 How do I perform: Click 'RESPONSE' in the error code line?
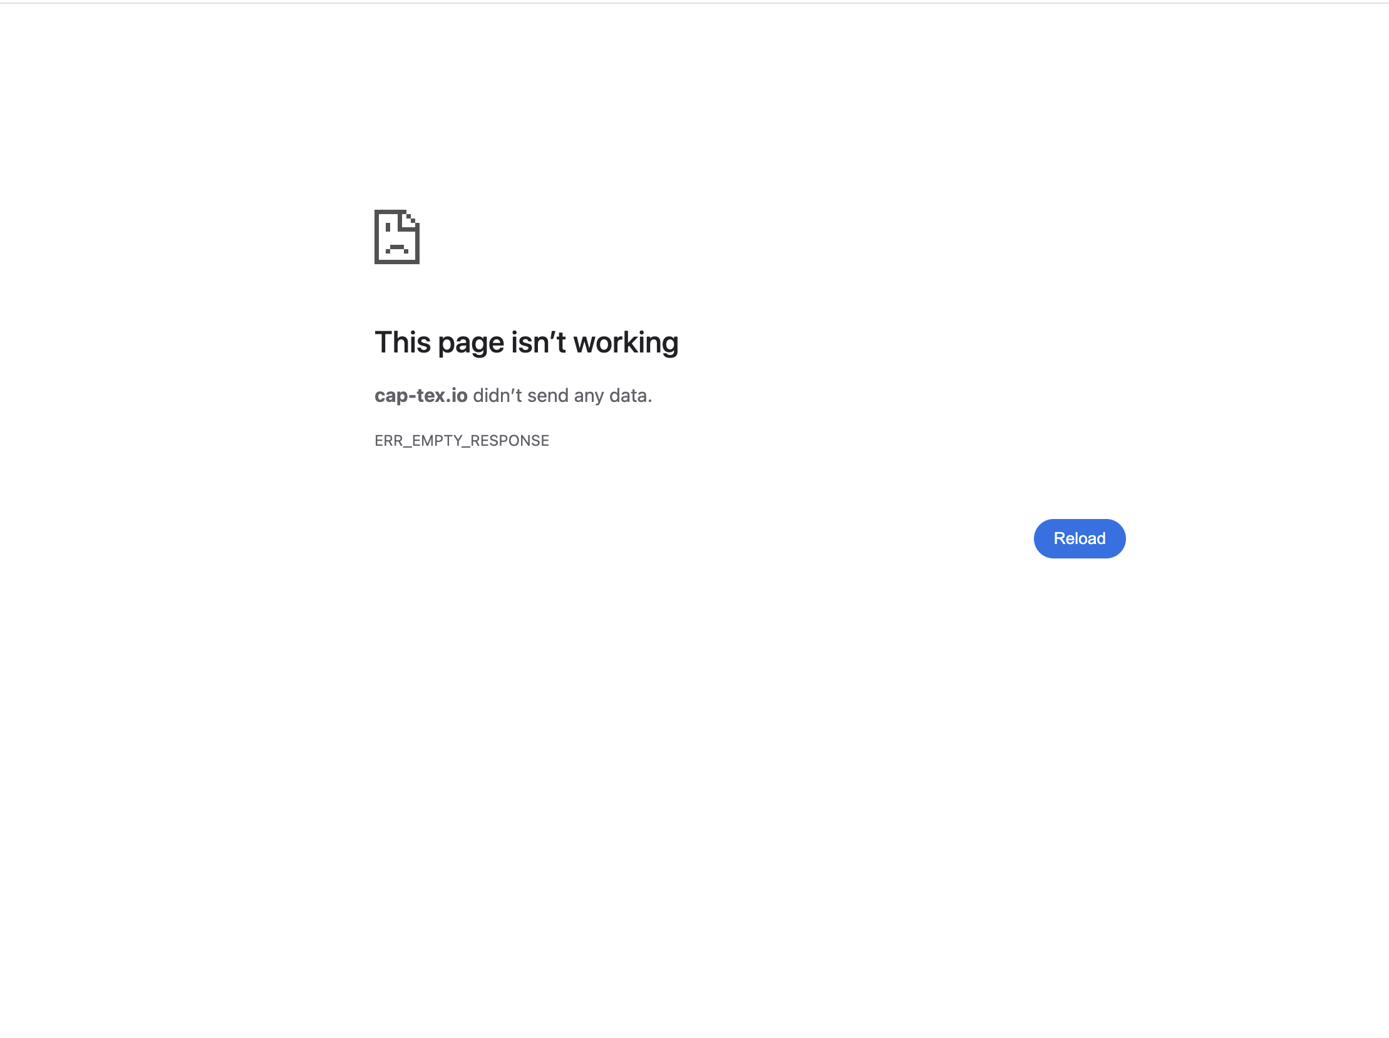[510, 441]
